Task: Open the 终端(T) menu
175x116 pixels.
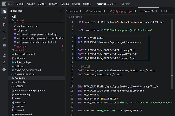Action: point(76,4)
